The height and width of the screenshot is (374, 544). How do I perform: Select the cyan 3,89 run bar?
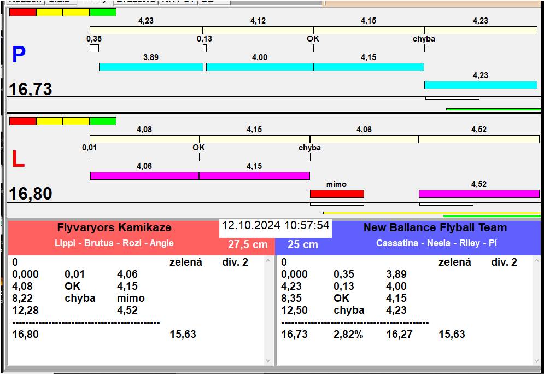(x=151, y=67)
